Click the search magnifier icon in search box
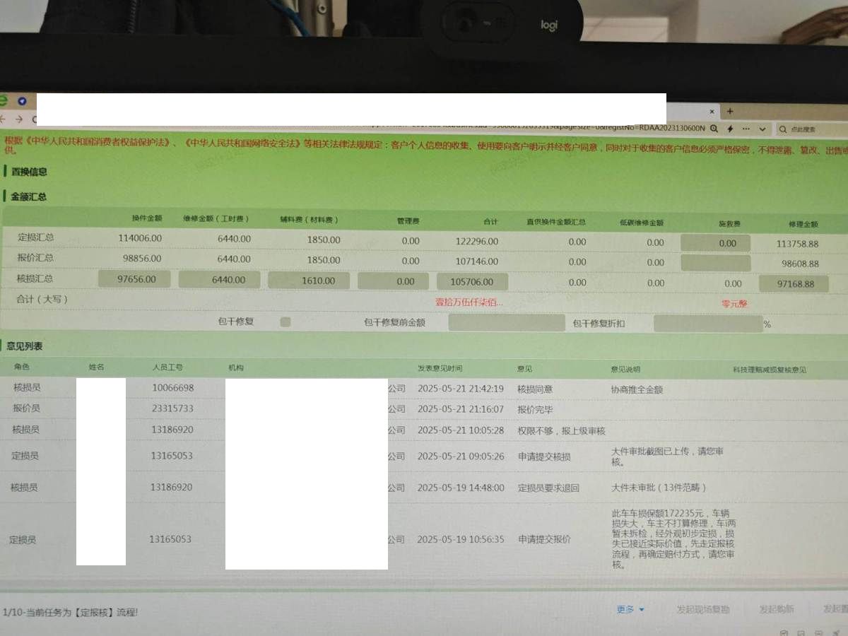848x636 pixels. [782, 129]
